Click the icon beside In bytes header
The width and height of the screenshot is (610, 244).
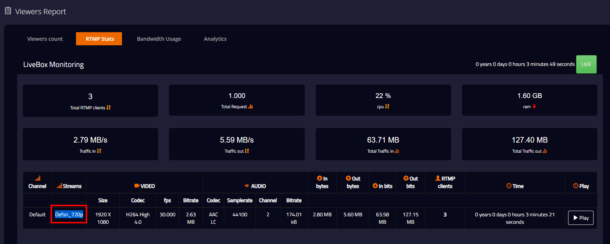tap(320, 178)
